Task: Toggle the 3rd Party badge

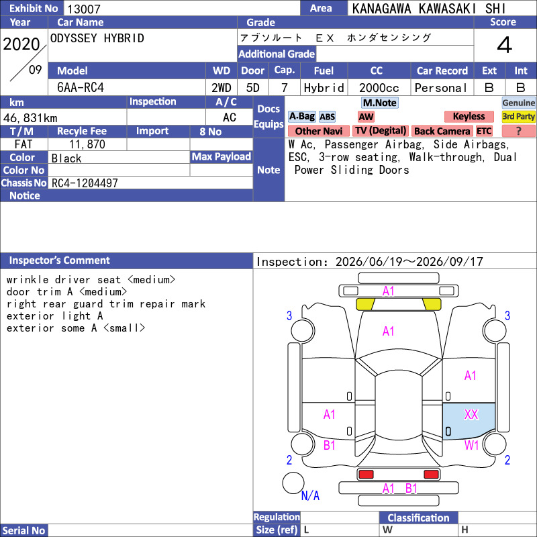Action: pos(518,116)
